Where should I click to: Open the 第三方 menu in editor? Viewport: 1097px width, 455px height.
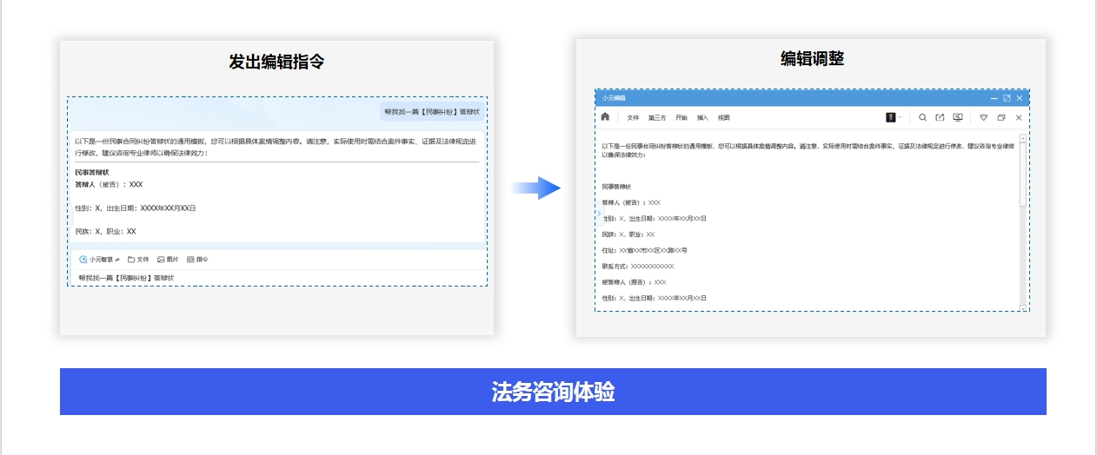click(657, 117)
